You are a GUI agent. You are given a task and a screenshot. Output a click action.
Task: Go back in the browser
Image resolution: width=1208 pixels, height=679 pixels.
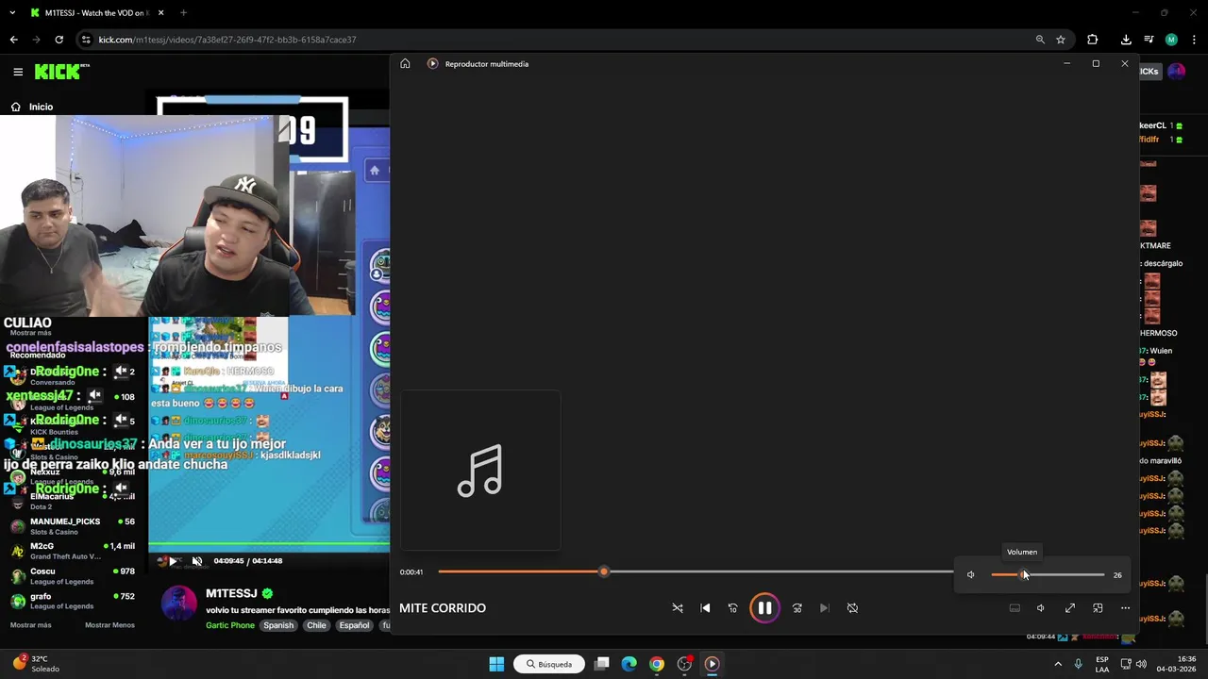(13, 40)
